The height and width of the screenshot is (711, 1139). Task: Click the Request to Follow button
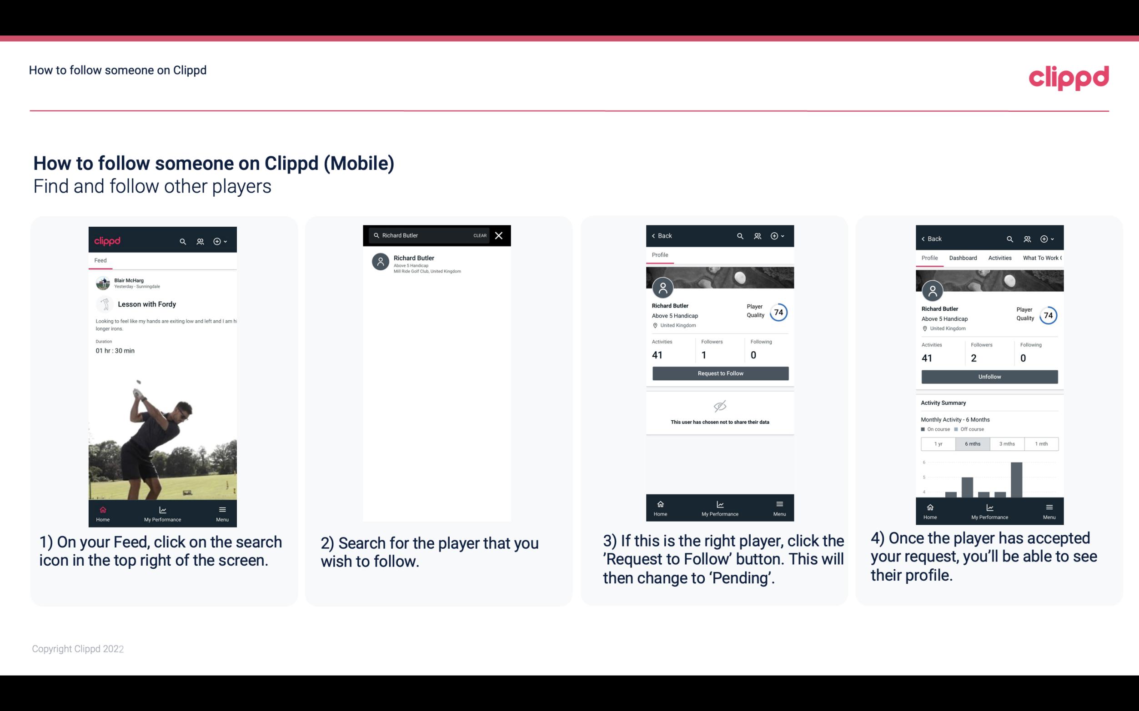coord(720,373)
